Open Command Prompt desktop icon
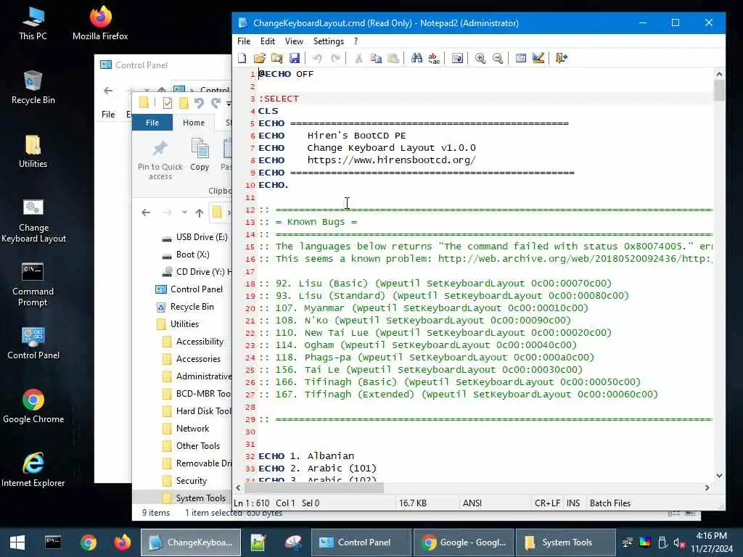 click(x=33, y=284)
